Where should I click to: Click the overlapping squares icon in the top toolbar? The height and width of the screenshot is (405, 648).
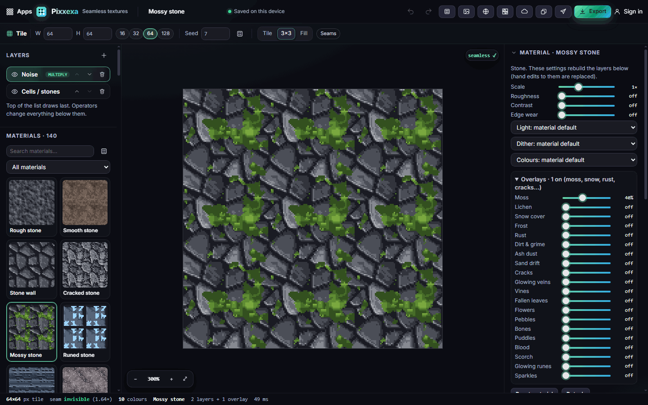544,12
